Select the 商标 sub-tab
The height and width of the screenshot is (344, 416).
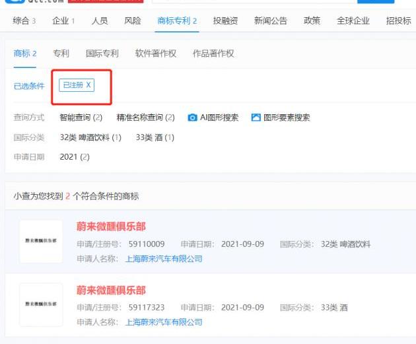pos(25,53)
